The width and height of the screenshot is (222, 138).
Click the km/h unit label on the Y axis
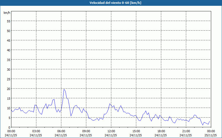click(x=7, y=13)
